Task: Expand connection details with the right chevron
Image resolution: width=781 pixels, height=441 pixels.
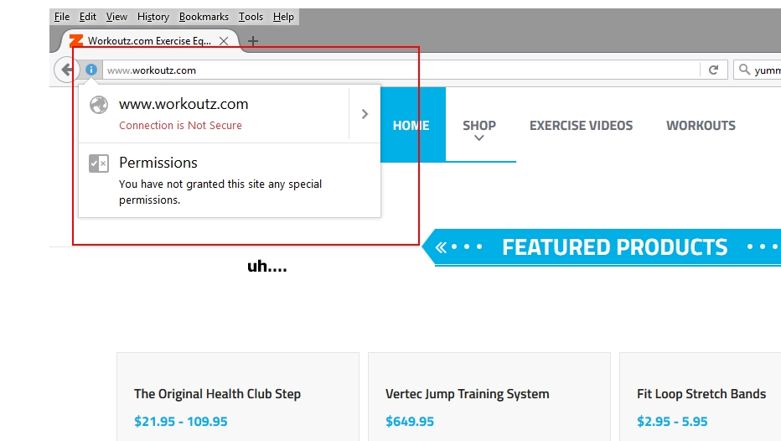Action: pyautogui.click(x=365, y=114)
